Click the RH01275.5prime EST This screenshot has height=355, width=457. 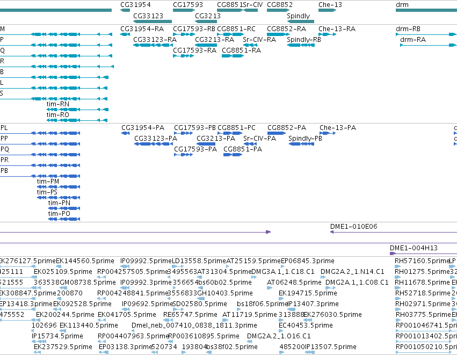point(398,277)
